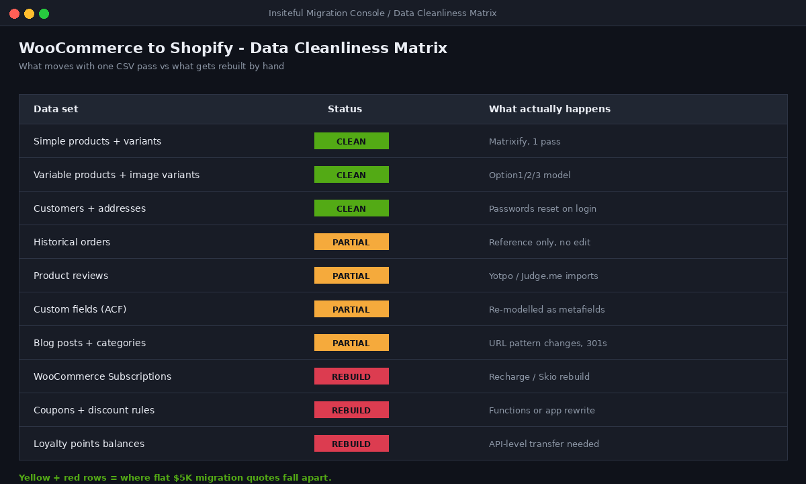Screen dimensions: 806x484
Task: Click the CLEAN badge for Simple products
Action: pyautogui.click(x=351, y=141)
